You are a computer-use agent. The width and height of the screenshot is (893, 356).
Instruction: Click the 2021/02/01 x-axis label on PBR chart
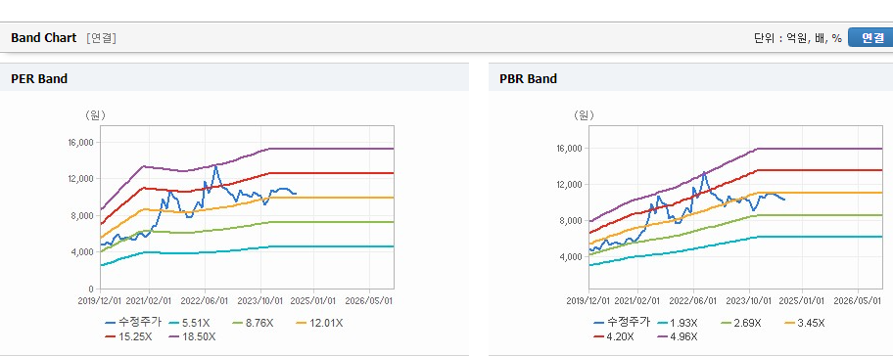click(x=638, y=301)
